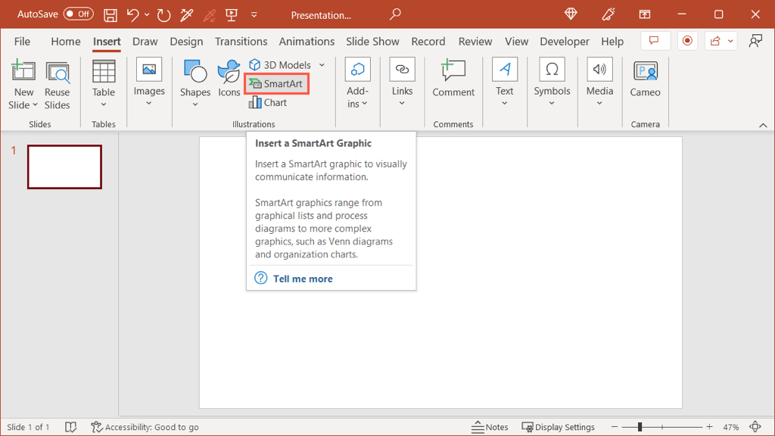775x436 pixels.
Task: Click the Share icon
Action: pyautogui.click(x=715, y=41)
